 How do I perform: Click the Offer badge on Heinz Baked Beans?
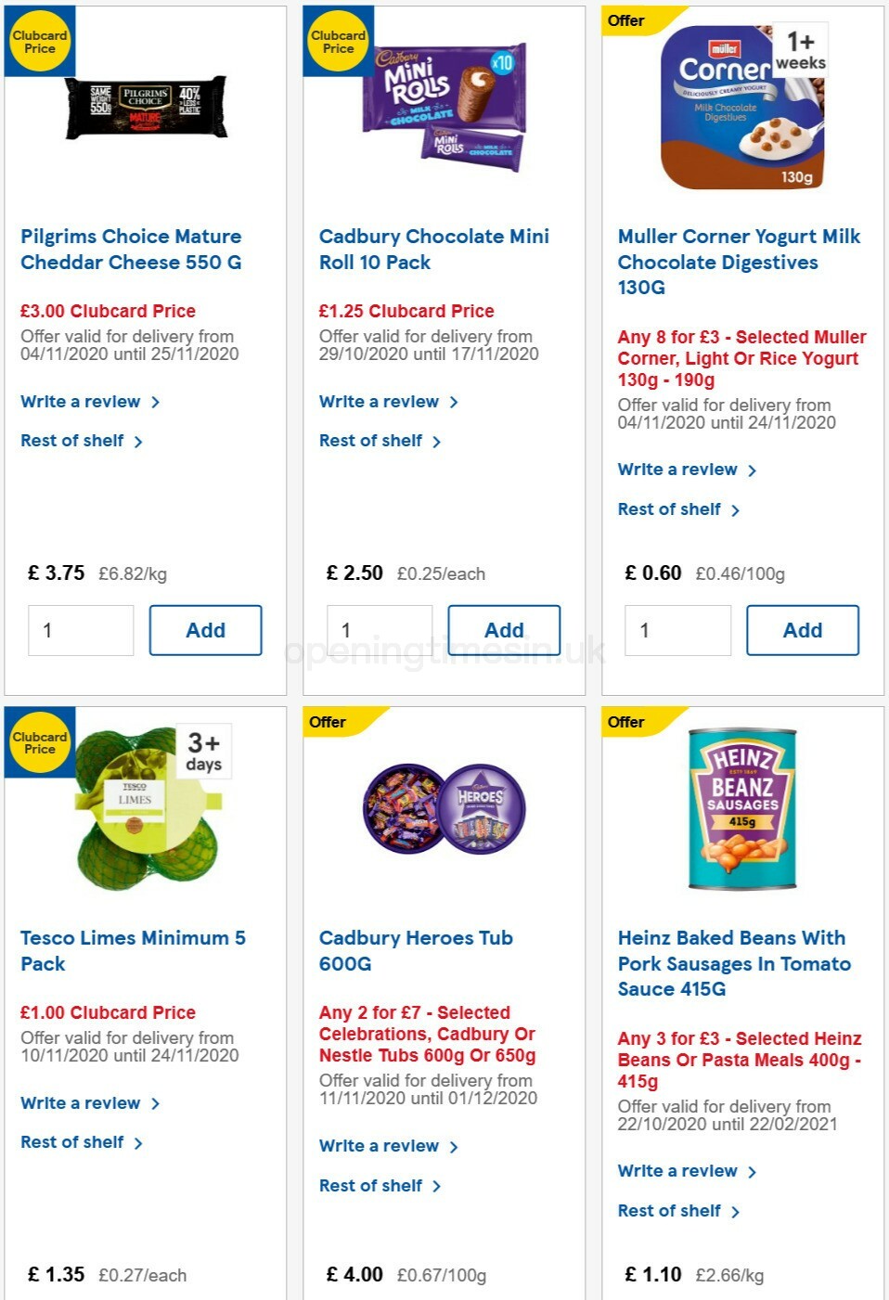click(625, 721)
